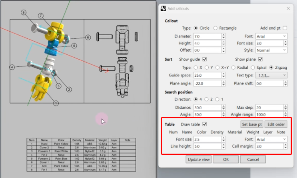Click the Max step input field
Screen dimensions: 297x178
pyautogui.click(x=269, y=108)
